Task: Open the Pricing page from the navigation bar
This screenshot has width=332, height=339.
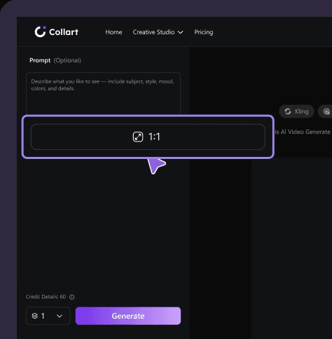Action: (x=204, y=32)
